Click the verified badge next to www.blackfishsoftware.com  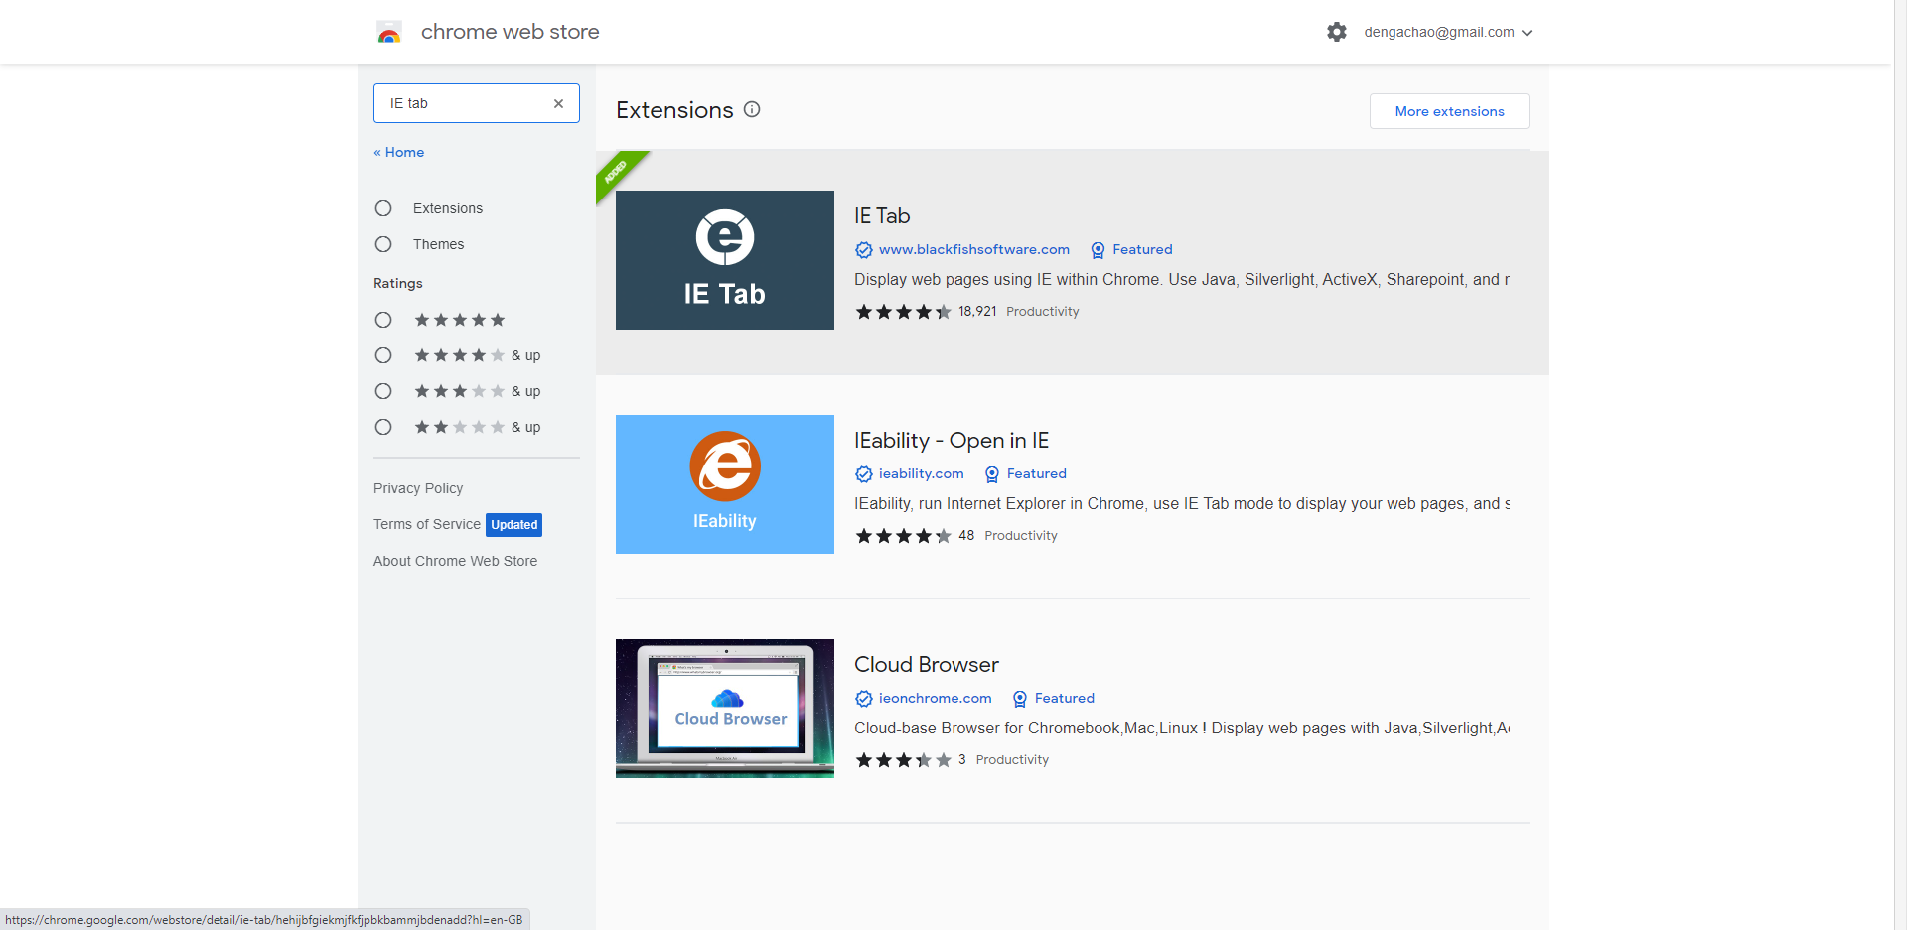coord(862,250)
